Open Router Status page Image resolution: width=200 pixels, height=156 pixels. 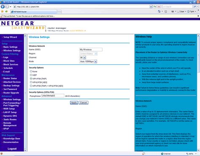point(10,78)
